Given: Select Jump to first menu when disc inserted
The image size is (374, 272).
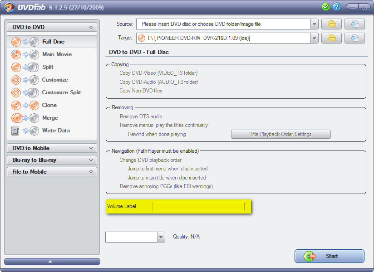Looking at the screenshot, I should click(x=167, y=169).
